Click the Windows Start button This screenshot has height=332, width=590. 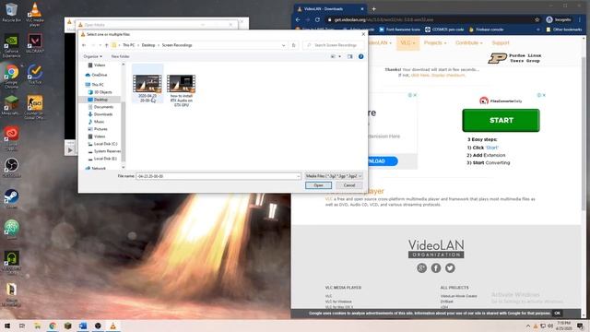pyautogui.click(x=7, y=326)
